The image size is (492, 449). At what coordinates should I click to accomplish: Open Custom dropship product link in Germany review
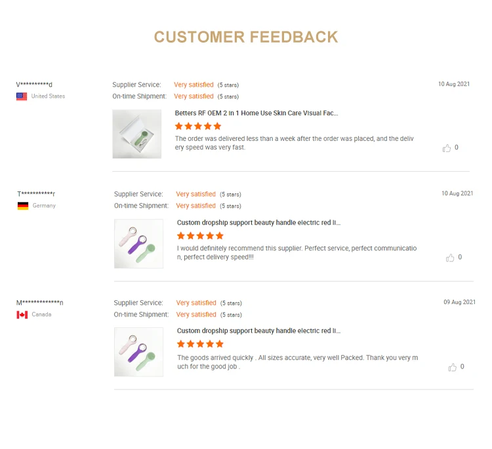(258, 222)
